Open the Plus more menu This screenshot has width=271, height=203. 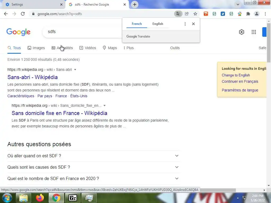(129, 48)
